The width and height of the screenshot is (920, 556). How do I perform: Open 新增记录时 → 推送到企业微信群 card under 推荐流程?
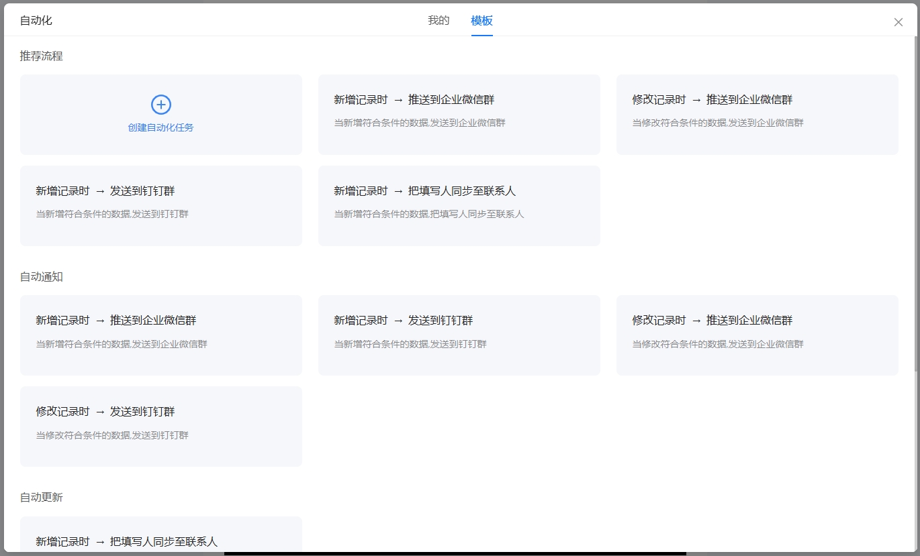[459, 115]
